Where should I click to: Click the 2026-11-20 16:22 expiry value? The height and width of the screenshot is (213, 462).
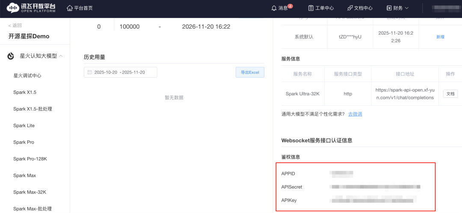pyautogui.click(x=206, y=27)
